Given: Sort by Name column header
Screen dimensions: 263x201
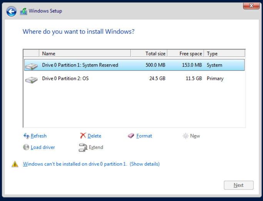Looking at the screenshot, I should coord(85,54).
